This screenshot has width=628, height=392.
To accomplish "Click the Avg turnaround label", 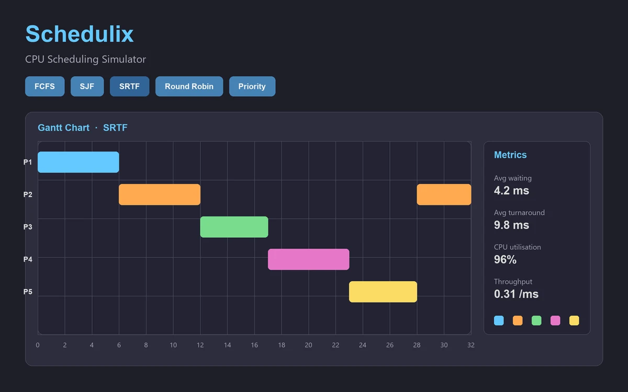I will point(519,213).
